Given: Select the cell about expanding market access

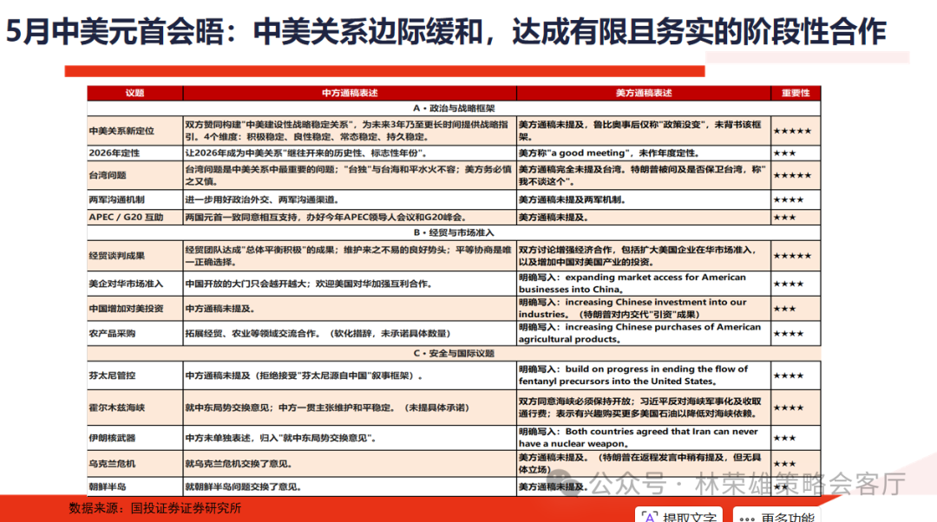Looking at the screenshot, I should (x=644, y=284).
